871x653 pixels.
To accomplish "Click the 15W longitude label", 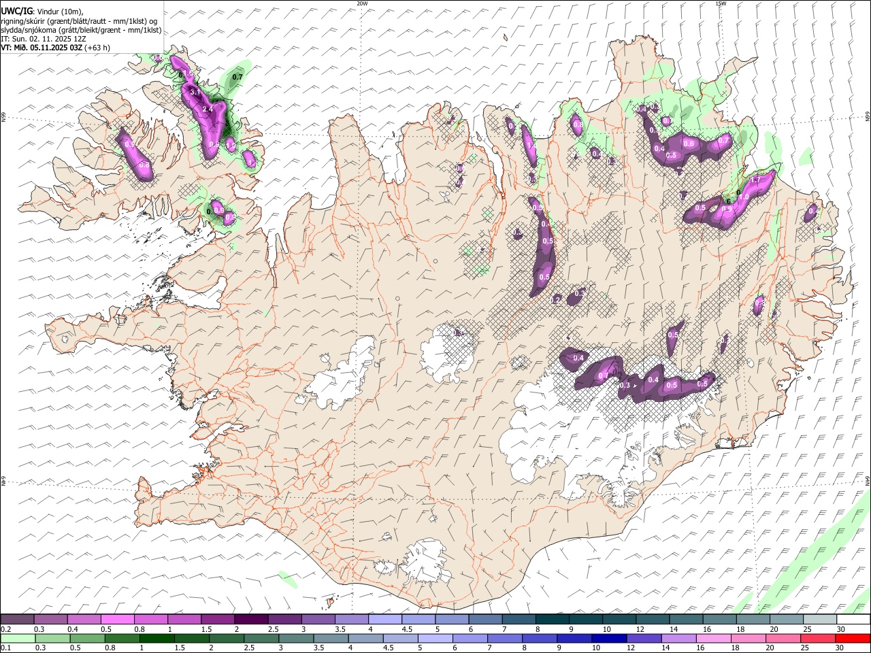I will point(721,3).
